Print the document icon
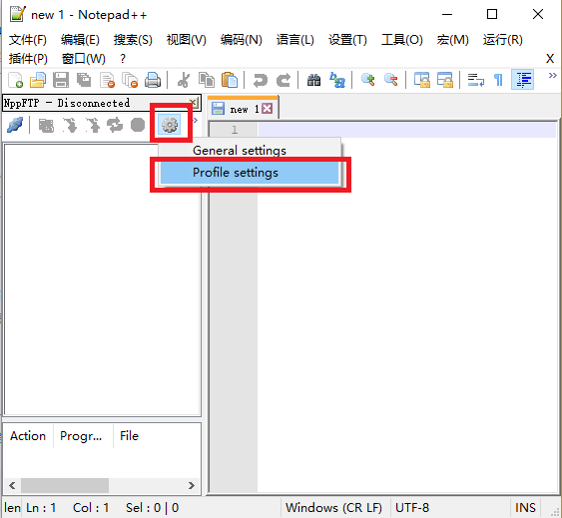This screenshot has height=518, width=562. tap(153, 80)
